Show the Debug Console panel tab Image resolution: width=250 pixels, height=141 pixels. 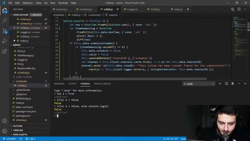tap(102, 84)
